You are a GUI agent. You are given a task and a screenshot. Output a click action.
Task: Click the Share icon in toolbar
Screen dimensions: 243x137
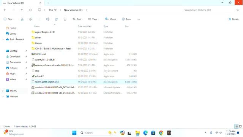(56, 19)
